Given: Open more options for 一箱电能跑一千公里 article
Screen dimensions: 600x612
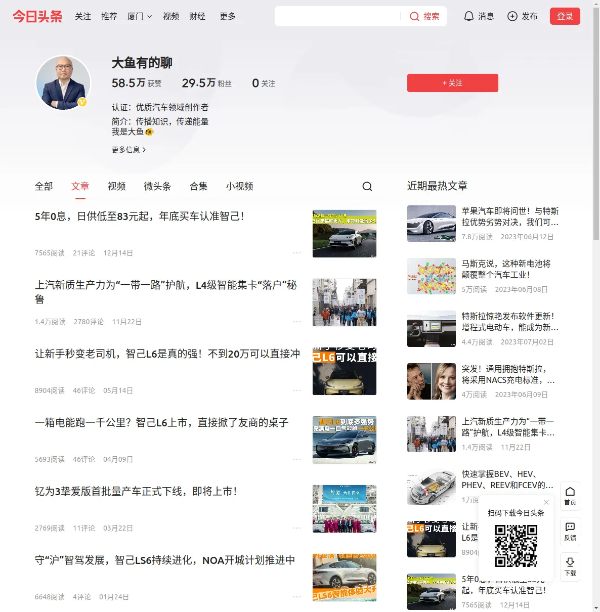Looking at the screenshot, I should click(x=297, y=459).
